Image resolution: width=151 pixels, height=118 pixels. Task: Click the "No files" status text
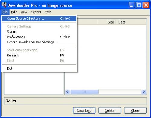click(x=11, y=100)
